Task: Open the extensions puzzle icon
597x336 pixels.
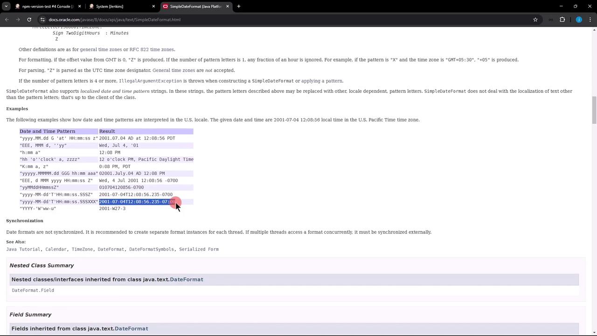Action: click(562, 20)
